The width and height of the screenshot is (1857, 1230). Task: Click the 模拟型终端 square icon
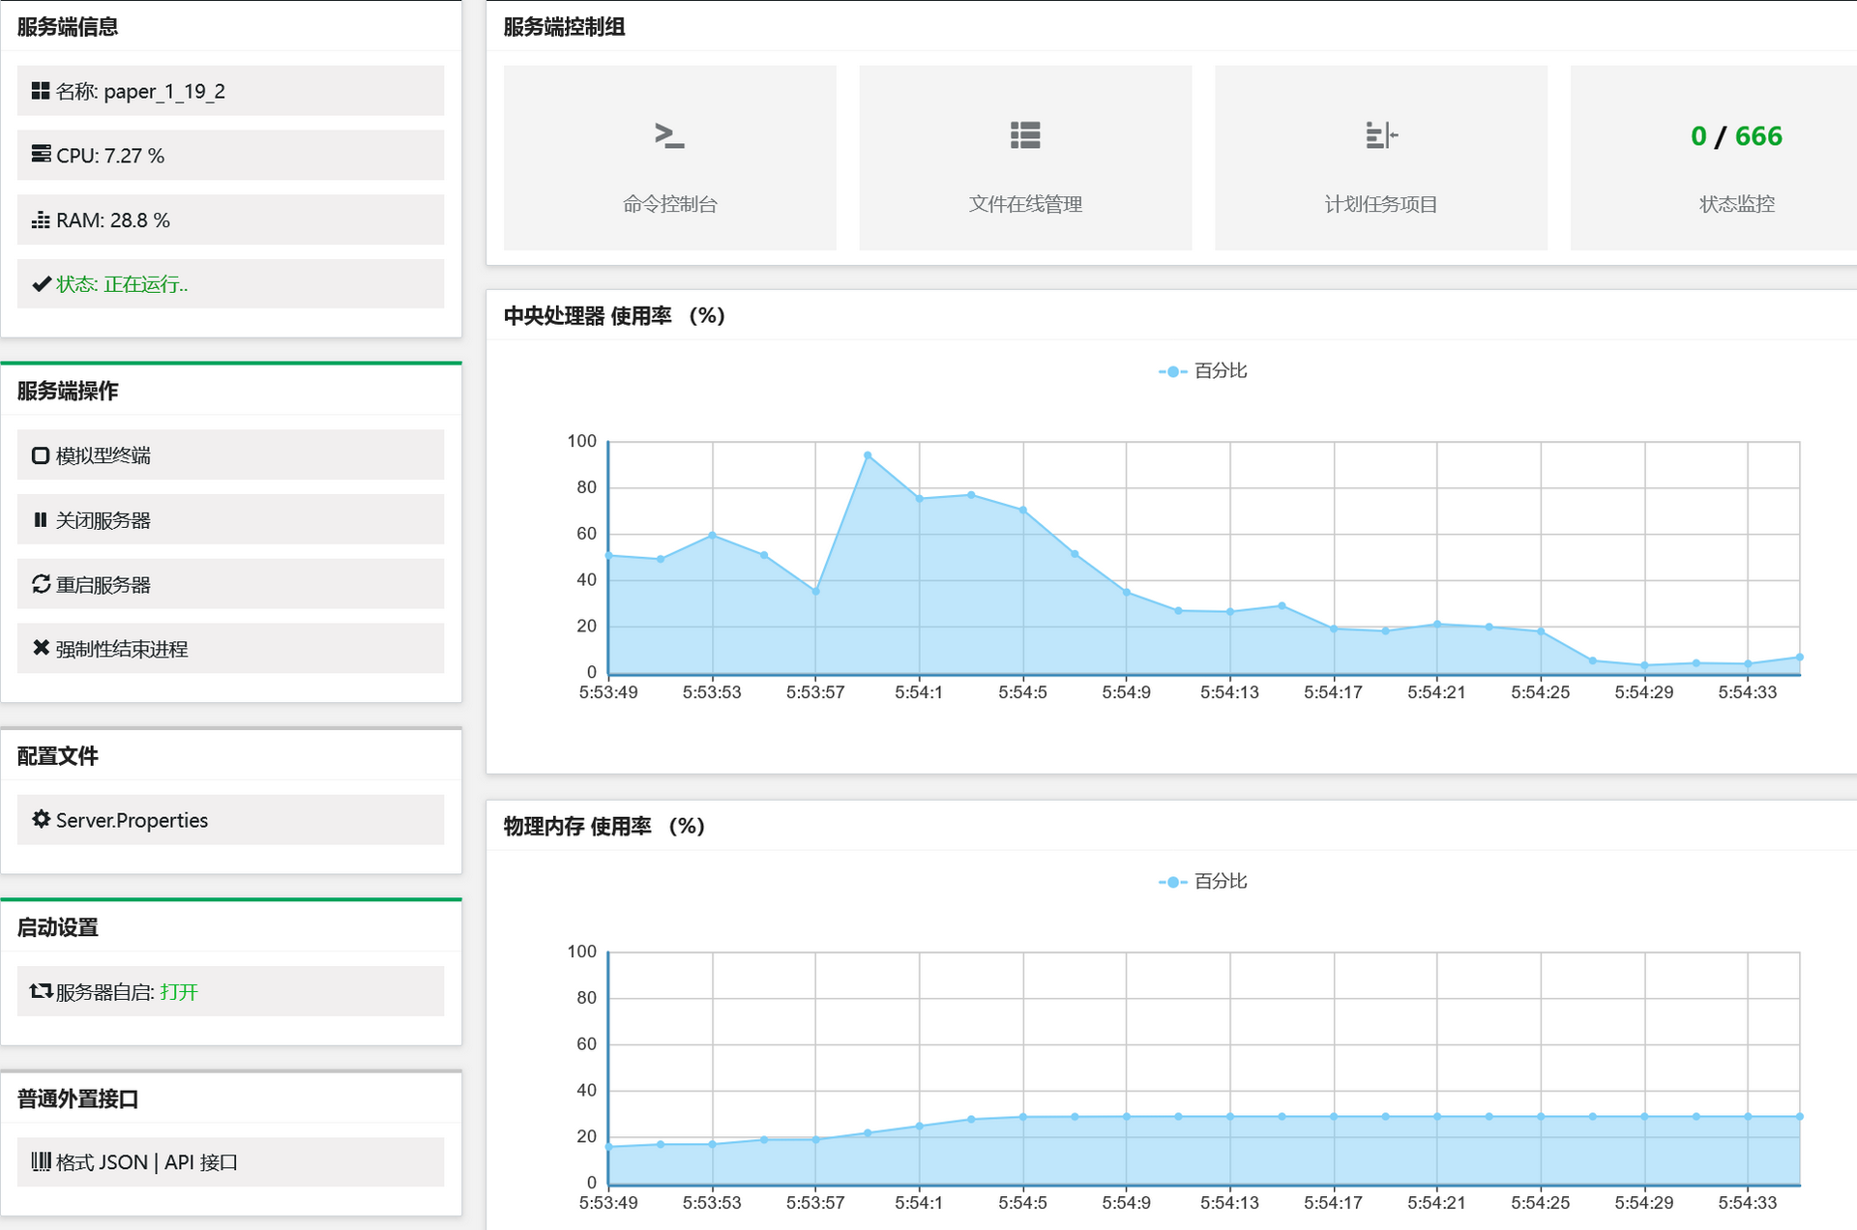click(x=41, y=455)
